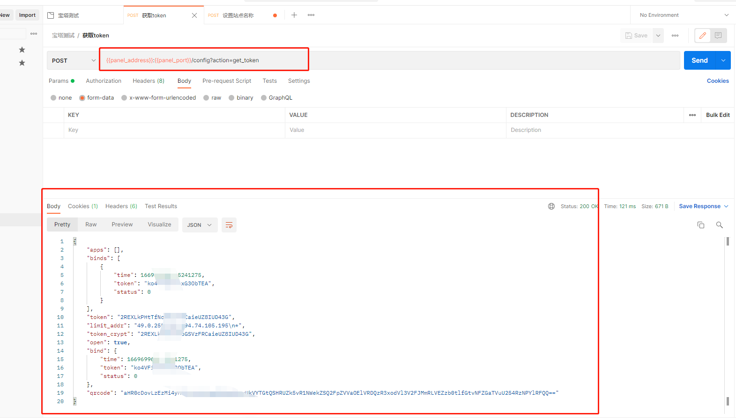Open the Cookies link
Viewport: 736px width, 420px height.
718,81
